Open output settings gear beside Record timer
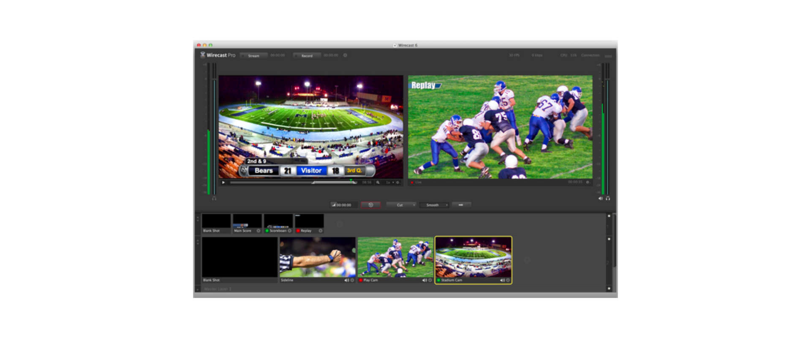The width and height of the screenshot is (811, 338). [x=345, y=55]
